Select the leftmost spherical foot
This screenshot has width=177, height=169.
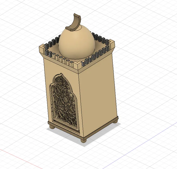52,127
